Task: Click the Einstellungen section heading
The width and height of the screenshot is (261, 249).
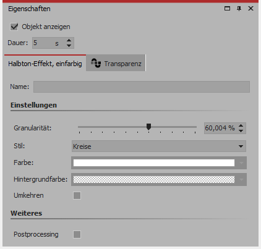Action: [33, 105]
